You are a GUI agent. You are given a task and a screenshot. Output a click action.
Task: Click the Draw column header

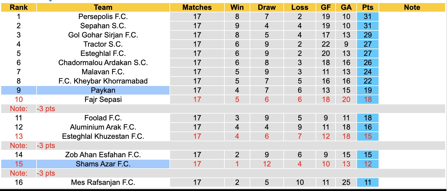(266, 7)
